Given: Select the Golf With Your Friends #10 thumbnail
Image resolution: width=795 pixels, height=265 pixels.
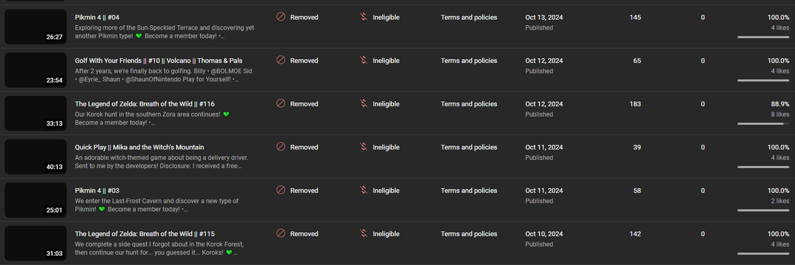Looking at the screenshot, I should click(36, 70).
